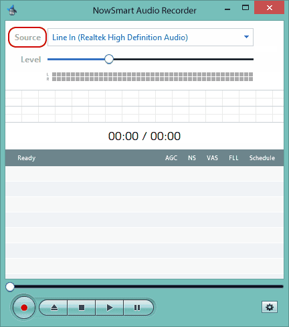Viewport: 289px width, 327px height.
Task: Toggle VAS voice activated recording
Action: pos(212,158)
